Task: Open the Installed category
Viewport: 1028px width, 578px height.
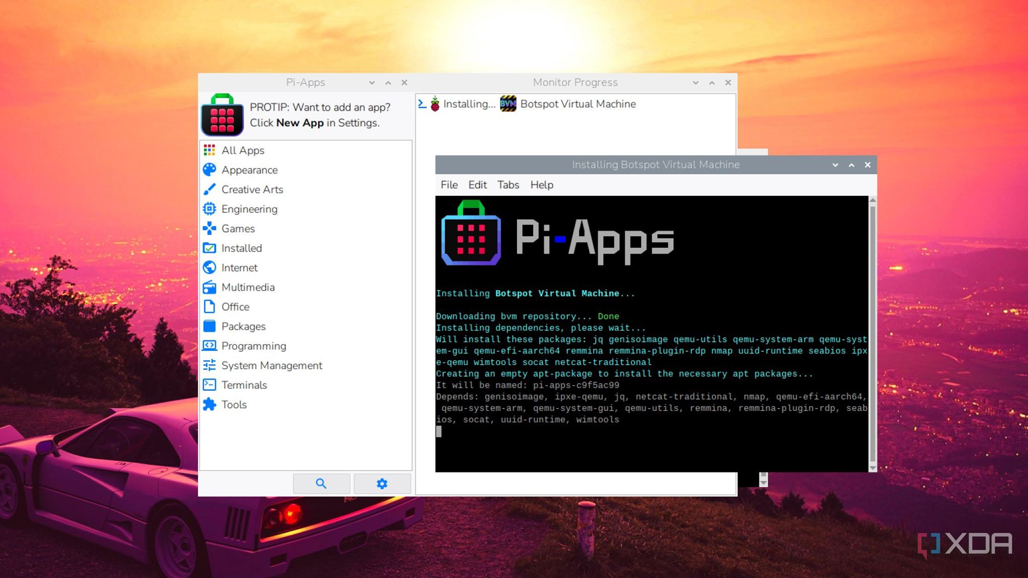Action: coord(241,248)
